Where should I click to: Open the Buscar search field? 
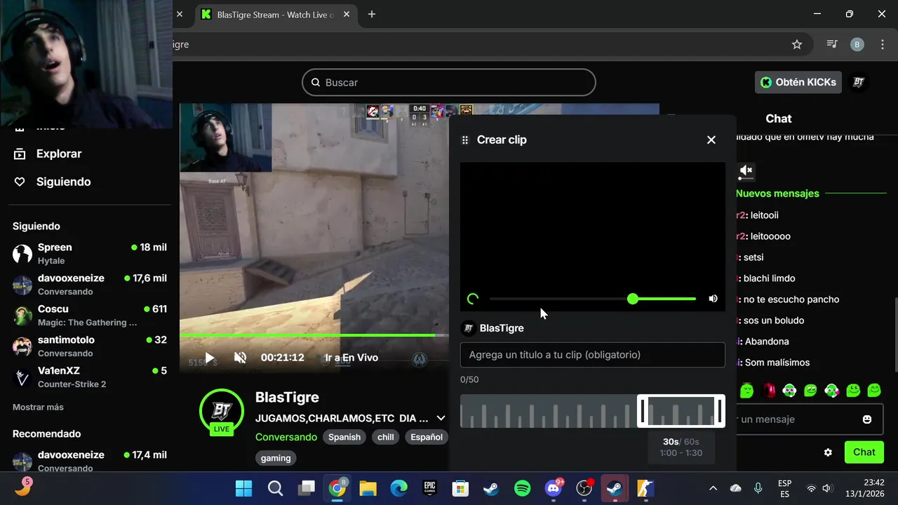pos(449,82)
